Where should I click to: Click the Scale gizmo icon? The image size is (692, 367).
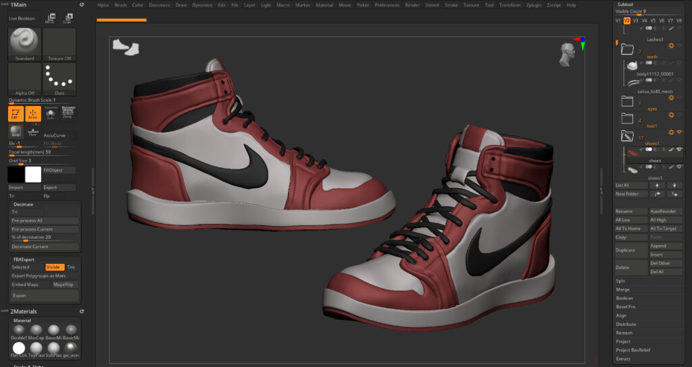(x=67, y=18)
